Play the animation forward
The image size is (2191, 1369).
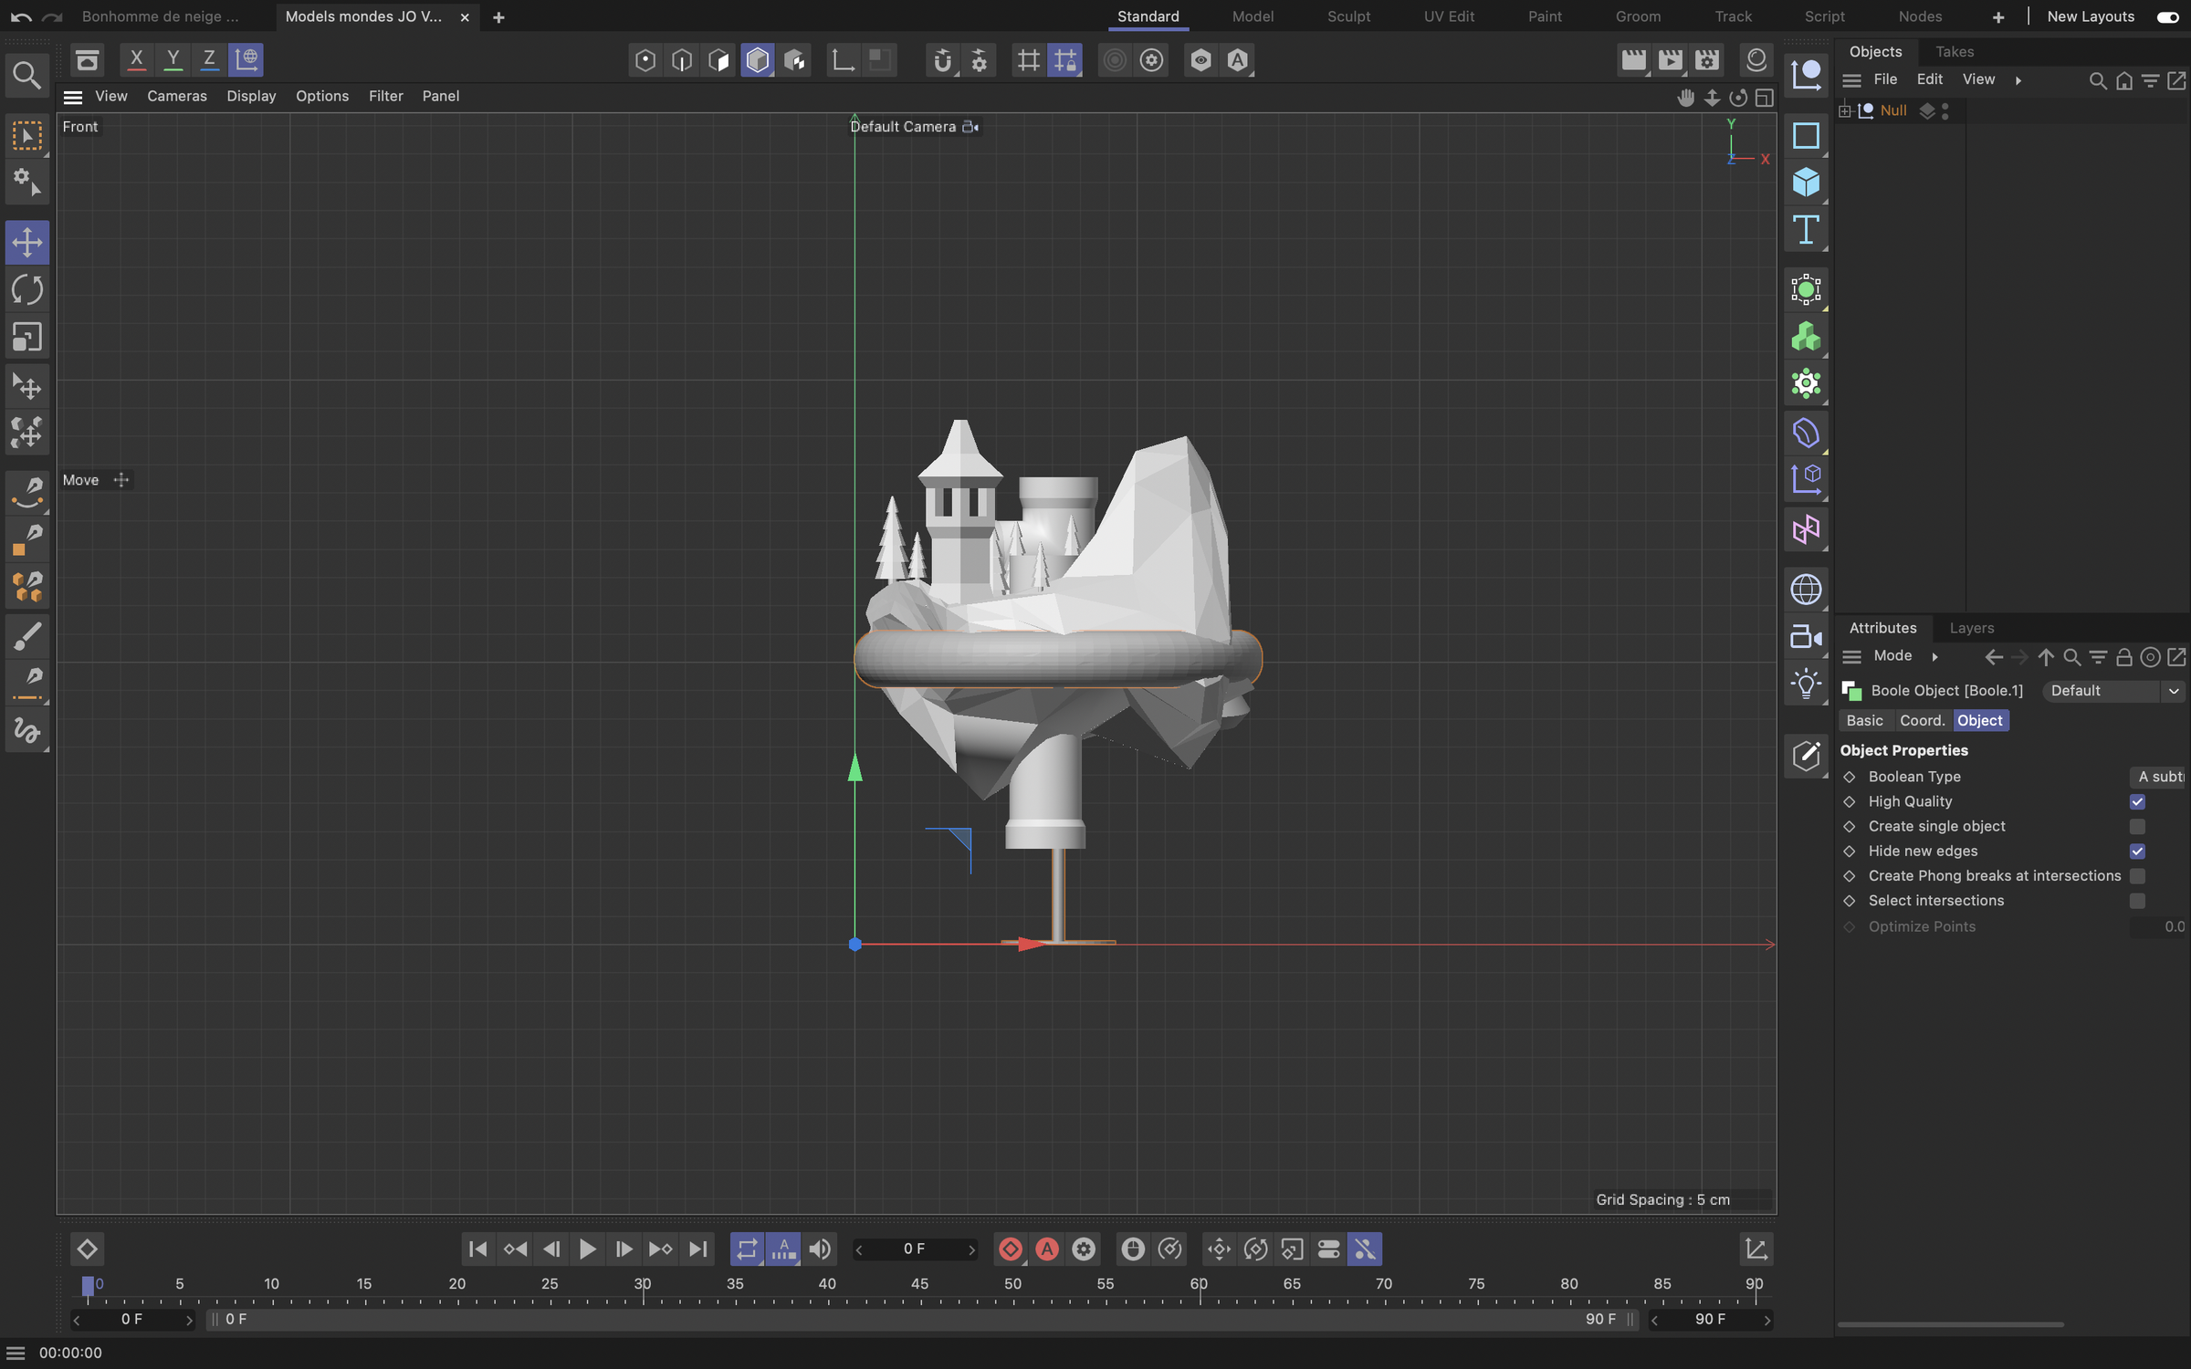coord(587,1249)
